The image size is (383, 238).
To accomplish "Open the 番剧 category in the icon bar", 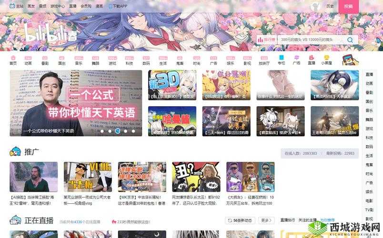I will click(x=45, y=60).
